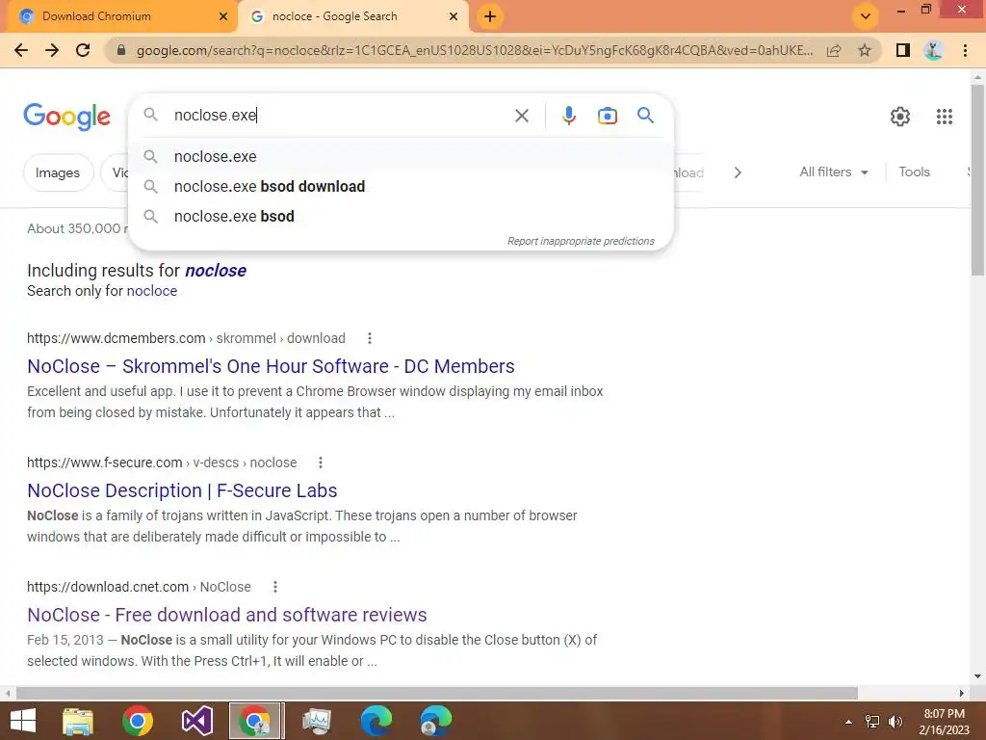Open NoClose – Skrommel's One Hour Software result

[271, 366]
